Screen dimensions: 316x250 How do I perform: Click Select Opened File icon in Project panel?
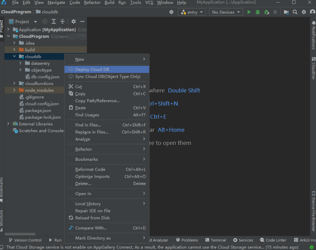click(45, 21)
